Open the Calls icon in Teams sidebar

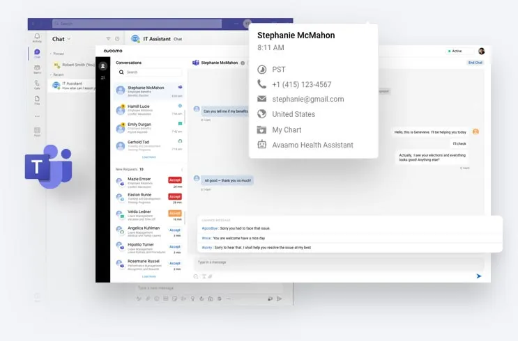point(37,84)
